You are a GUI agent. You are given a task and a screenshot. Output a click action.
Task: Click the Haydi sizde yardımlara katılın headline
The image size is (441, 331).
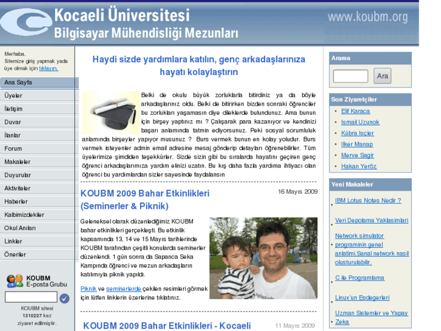(199, 66)
